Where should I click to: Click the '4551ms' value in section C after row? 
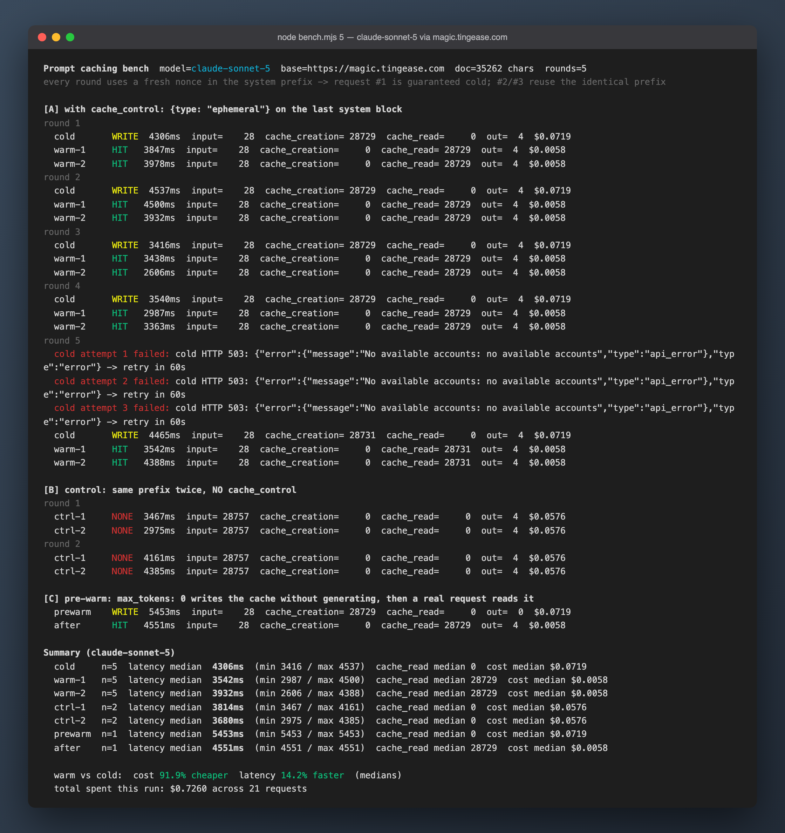pos(159,625)
